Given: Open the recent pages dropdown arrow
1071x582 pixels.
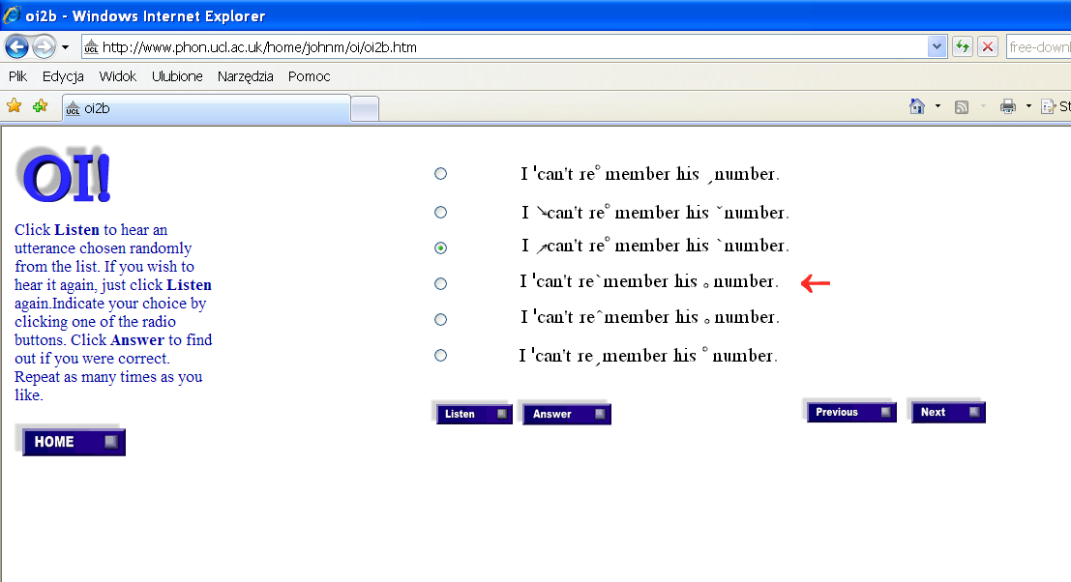Looking at the screenshot, I should [65, 47].
